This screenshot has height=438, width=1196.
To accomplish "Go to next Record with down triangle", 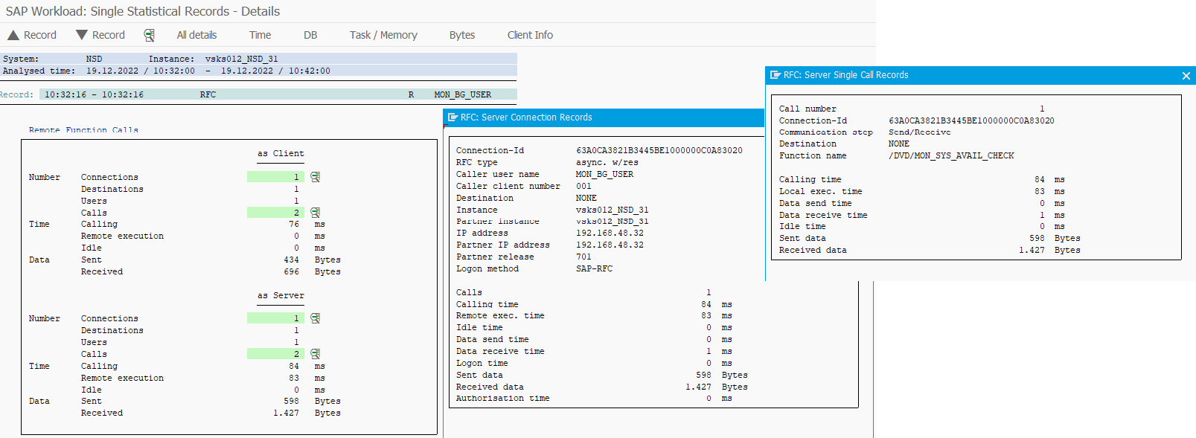I will [100, 35].
